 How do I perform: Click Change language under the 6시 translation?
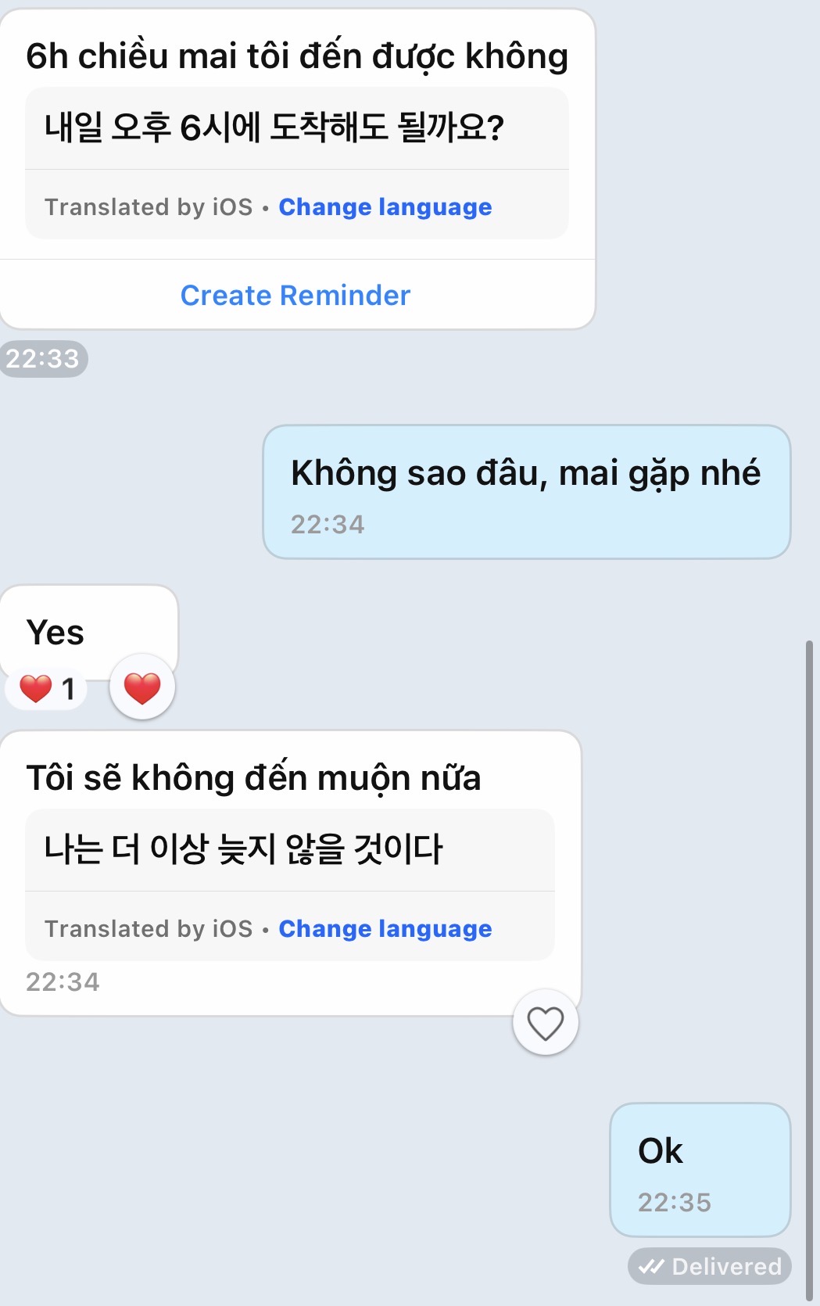385,207
